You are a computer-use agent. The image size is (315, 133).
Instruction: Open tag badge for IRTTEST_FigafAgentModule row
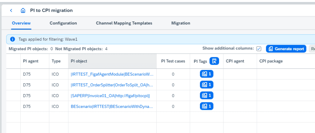(206, 74)
